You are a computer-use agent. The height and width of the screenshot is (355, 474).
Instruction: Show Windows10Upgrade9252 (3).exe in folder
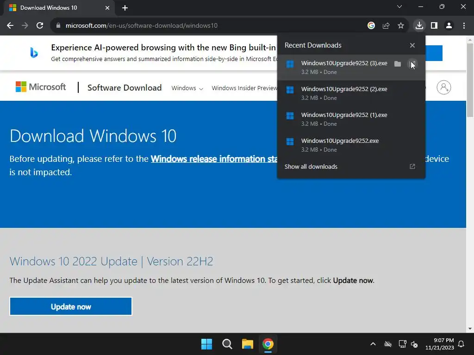(x=398, y=64)
